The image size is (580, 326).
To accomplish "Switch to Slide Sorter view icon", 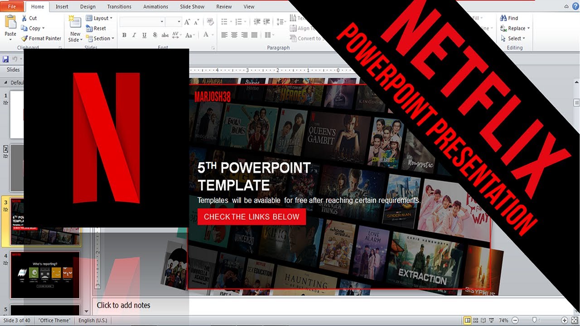I will point(476,321).
